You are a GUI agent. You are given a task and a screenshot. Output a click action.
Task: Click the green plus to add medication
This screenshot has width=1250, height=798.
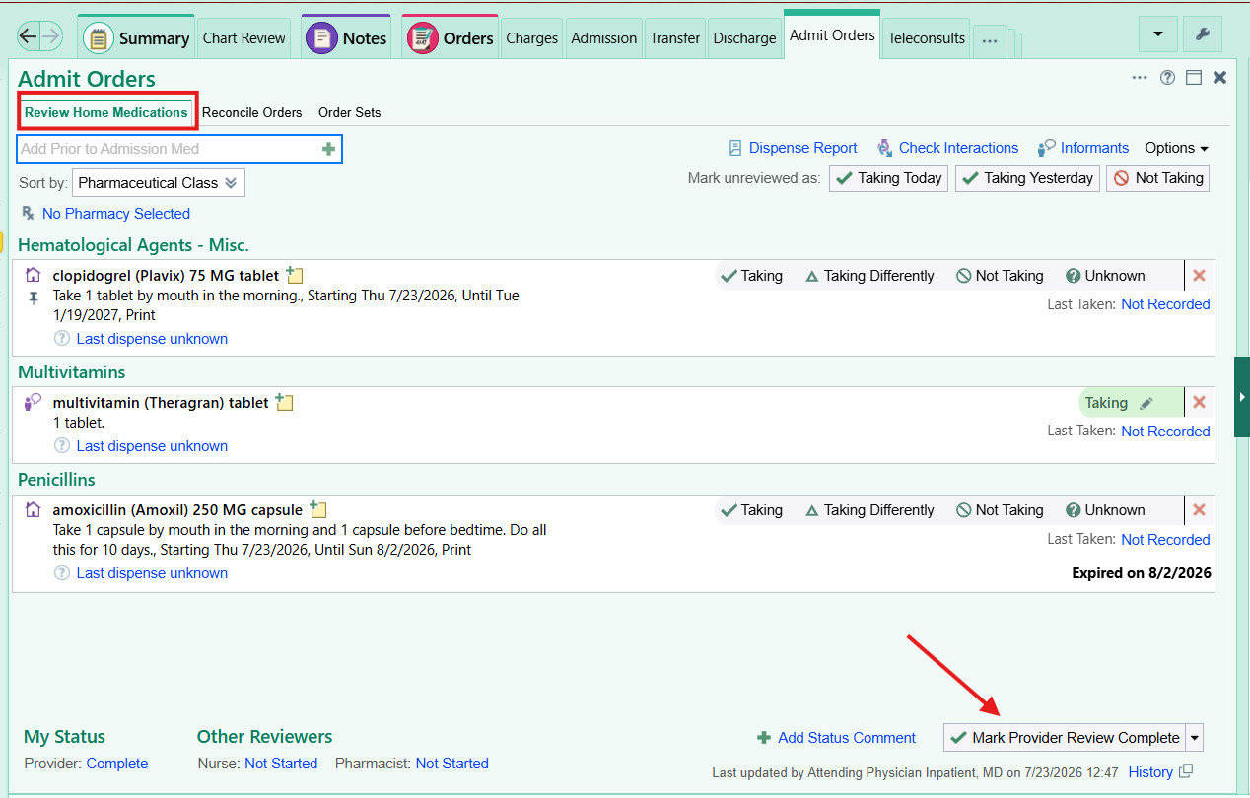329,149
